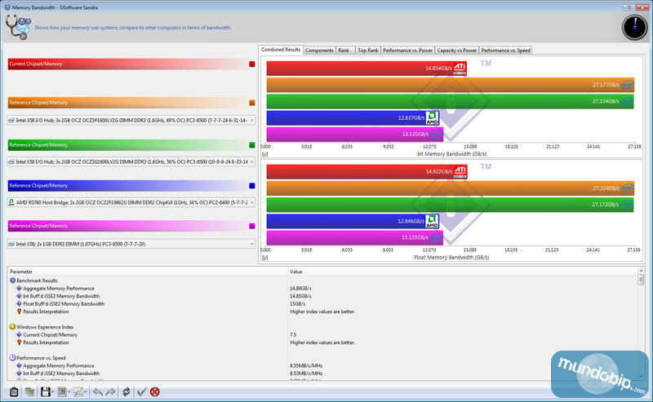This screenshot has height=402, width=653.
Task: Click the orange 27.177GB/s bar
Action: click(451, 85)
